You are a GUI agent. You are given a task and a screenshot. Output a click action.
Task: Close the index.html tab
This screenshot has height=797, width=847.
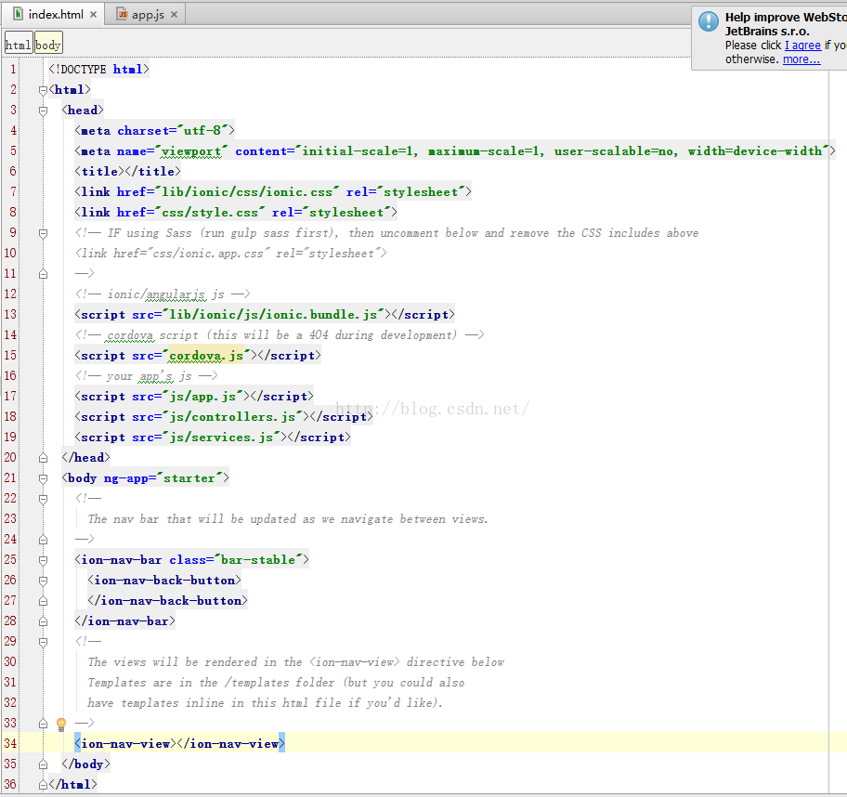point(94,15)
